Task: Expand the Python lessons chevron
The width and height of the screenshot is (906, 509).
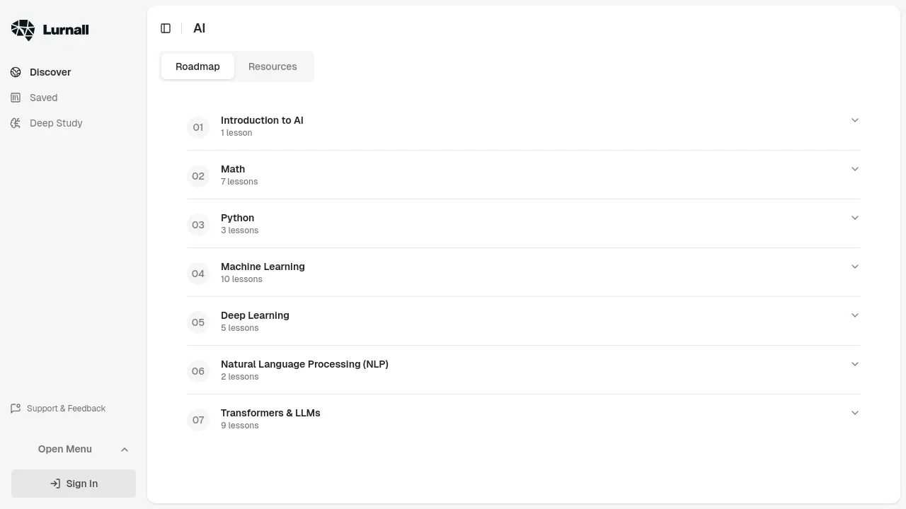Action: point(854,218)
